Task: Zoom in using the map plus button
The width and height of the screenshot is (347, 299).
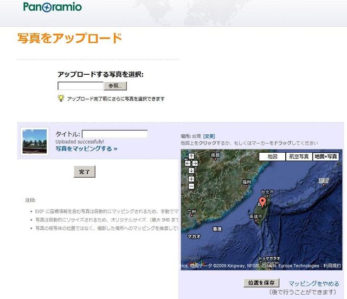Action: pos(191,178)
